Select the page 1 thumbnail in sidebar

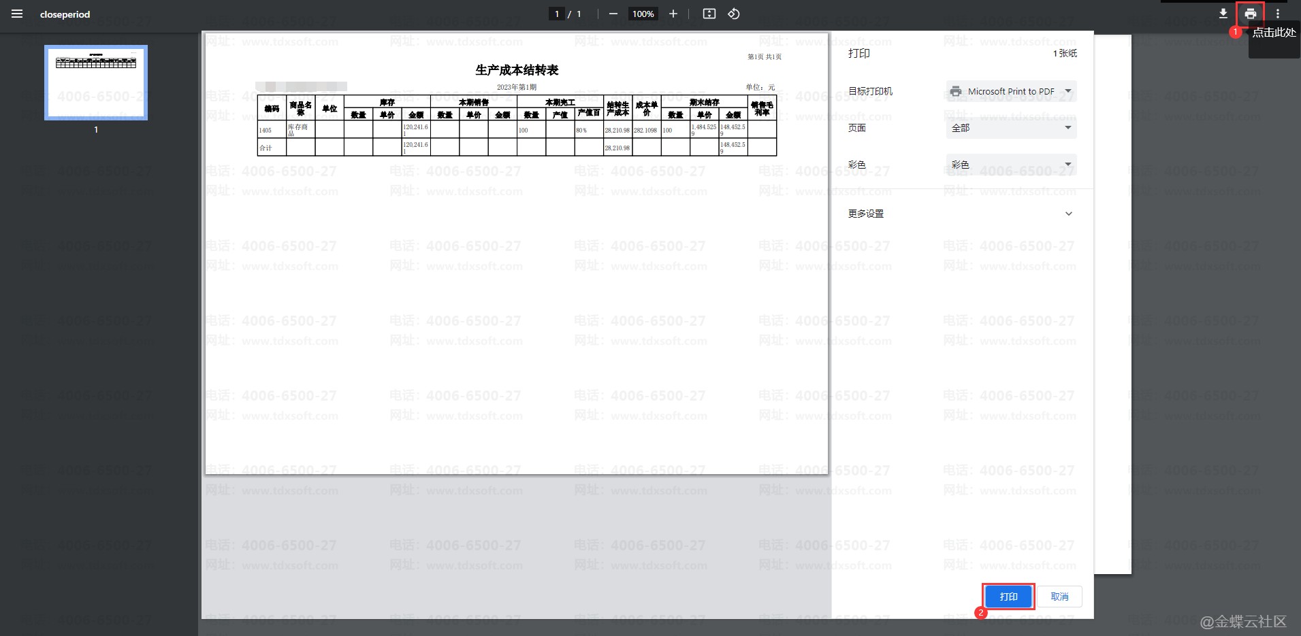tap(96, 82)
